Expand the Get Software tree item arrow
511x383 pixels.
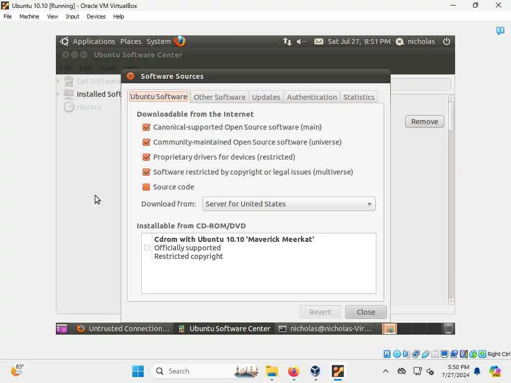click(x=58, y=81)
